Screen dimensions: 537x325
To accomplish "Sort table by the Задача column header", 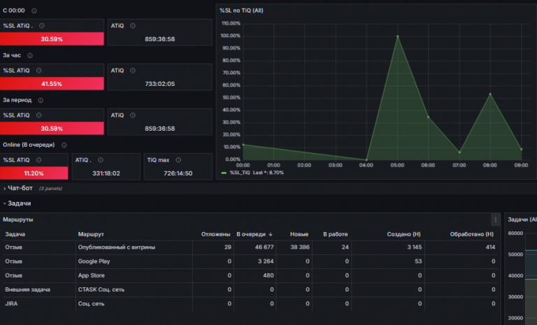I will coord(15,234).
